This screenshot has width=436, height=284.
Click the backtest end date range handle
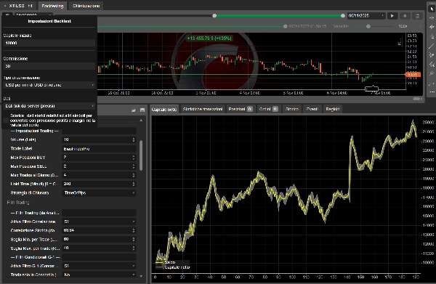[x=342, y=16]
